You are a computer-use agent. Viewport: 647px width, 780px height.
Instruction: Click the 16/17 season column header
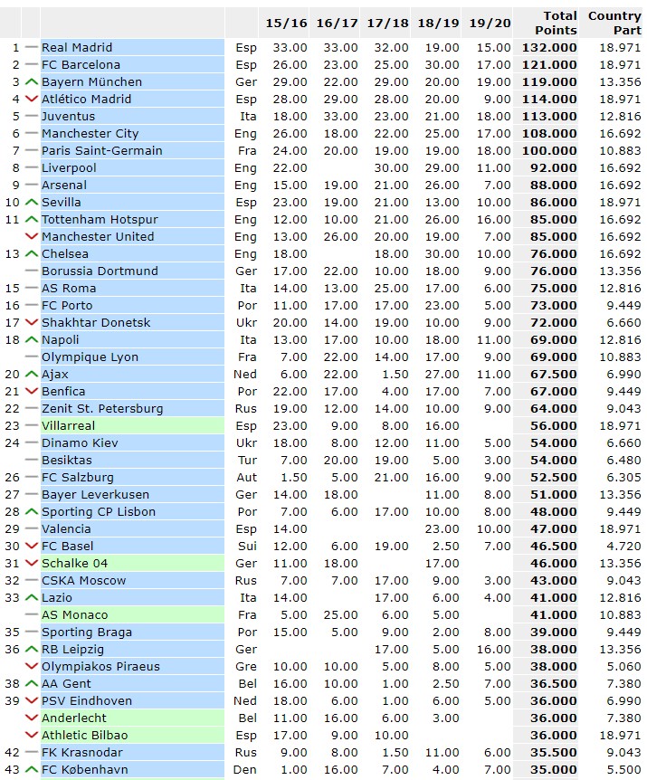[338, 24]
